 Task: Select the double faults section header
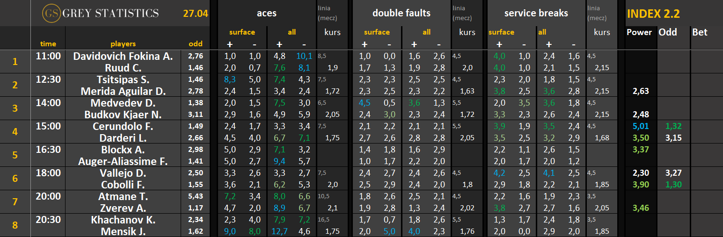click(401, 13)
